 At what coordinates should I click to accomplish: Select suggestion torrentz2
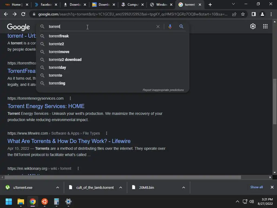[x=113, y=44]
